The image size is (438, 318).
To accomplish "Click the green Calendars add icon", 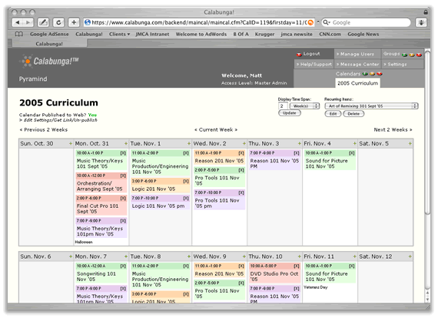I will pos(365,74).
